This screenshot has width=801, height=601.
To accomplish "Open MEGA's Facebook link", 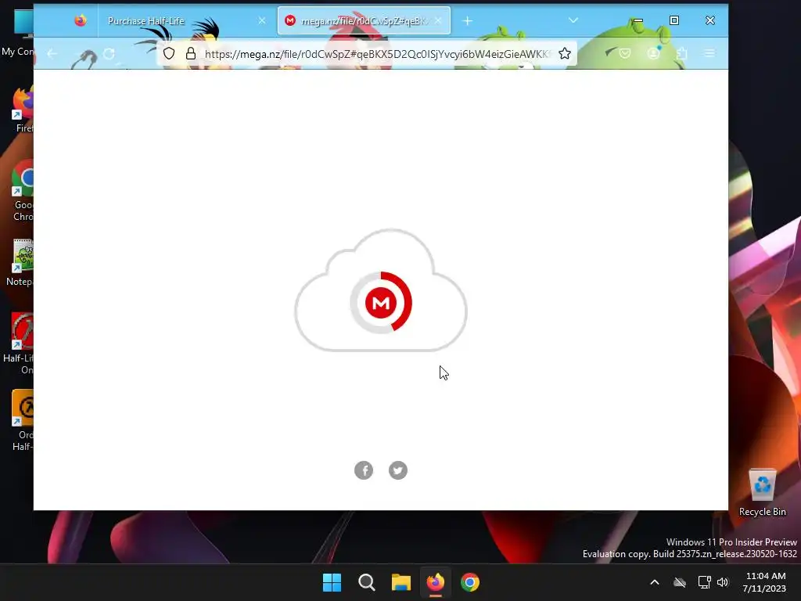I will [364, 470].
